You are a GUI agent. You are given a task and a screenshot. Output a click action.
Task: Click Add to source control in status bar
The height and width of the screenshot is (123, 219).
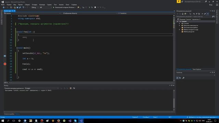click(x=202, y=117)
